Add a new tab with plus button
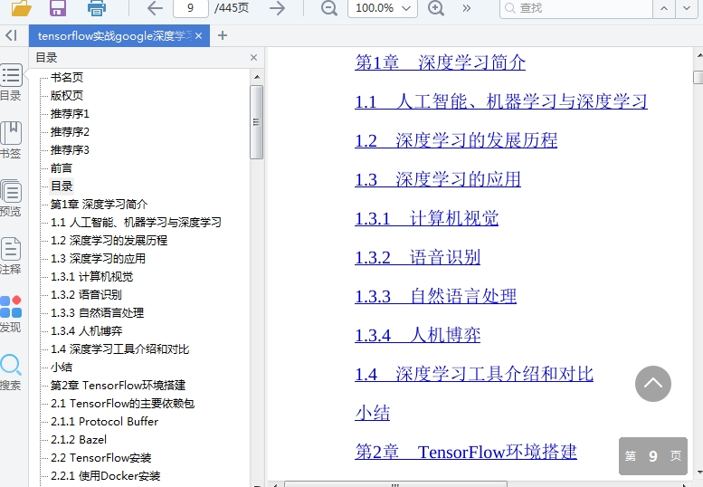 coord(223,35)
